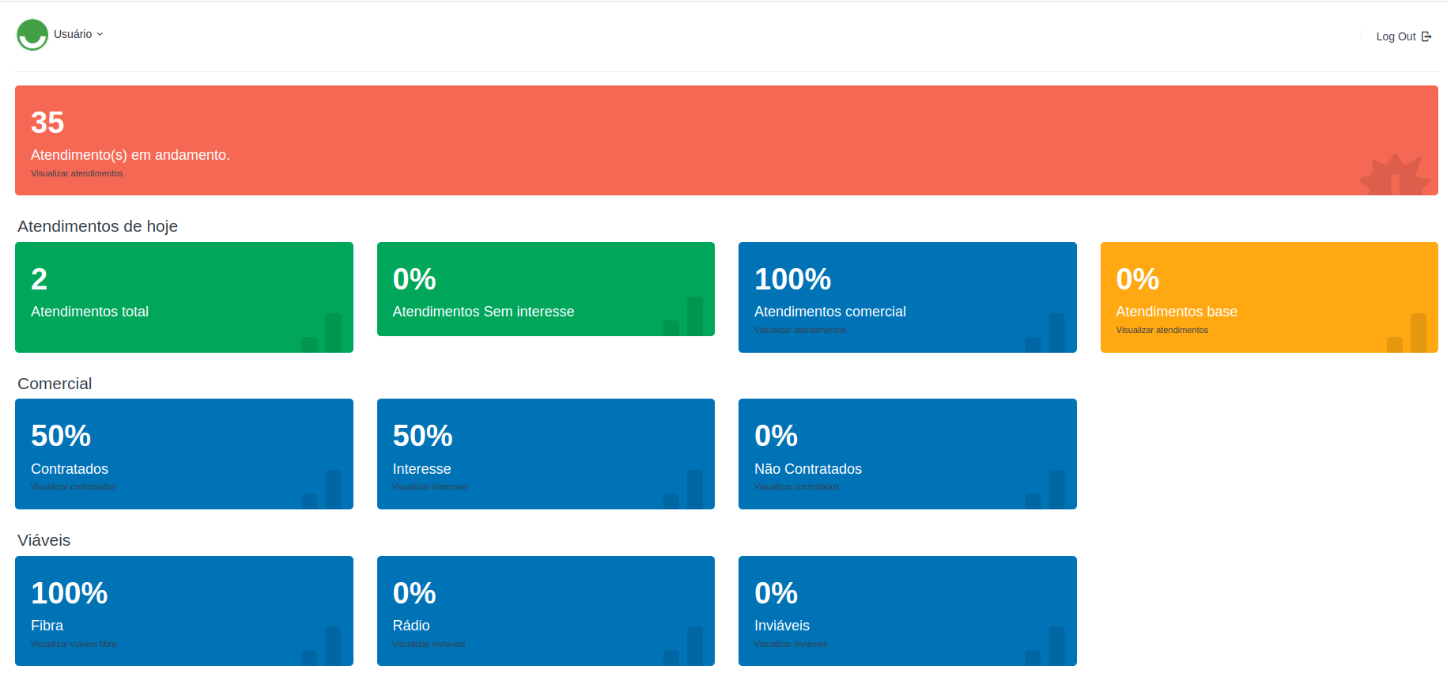Open 'Visualizar atendimentos' under Atendimentos base

(x=1162, y=330)
